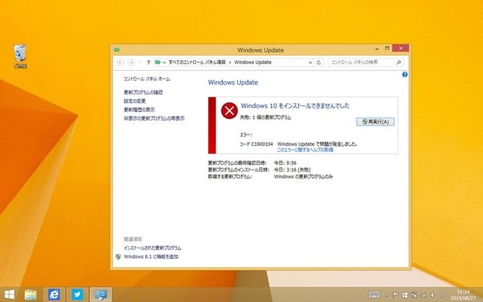The image size is (483, 302).
Task: Click the Back navigation arrow
Action: [120, 62]
